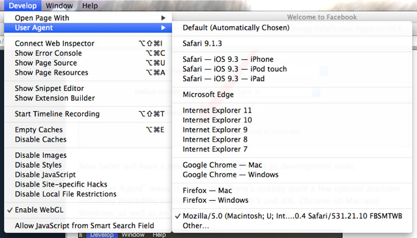Uncheck Enable WebGL
This screenshot has width=417, height=238.
pyautogui.click(x=88, y=210)
